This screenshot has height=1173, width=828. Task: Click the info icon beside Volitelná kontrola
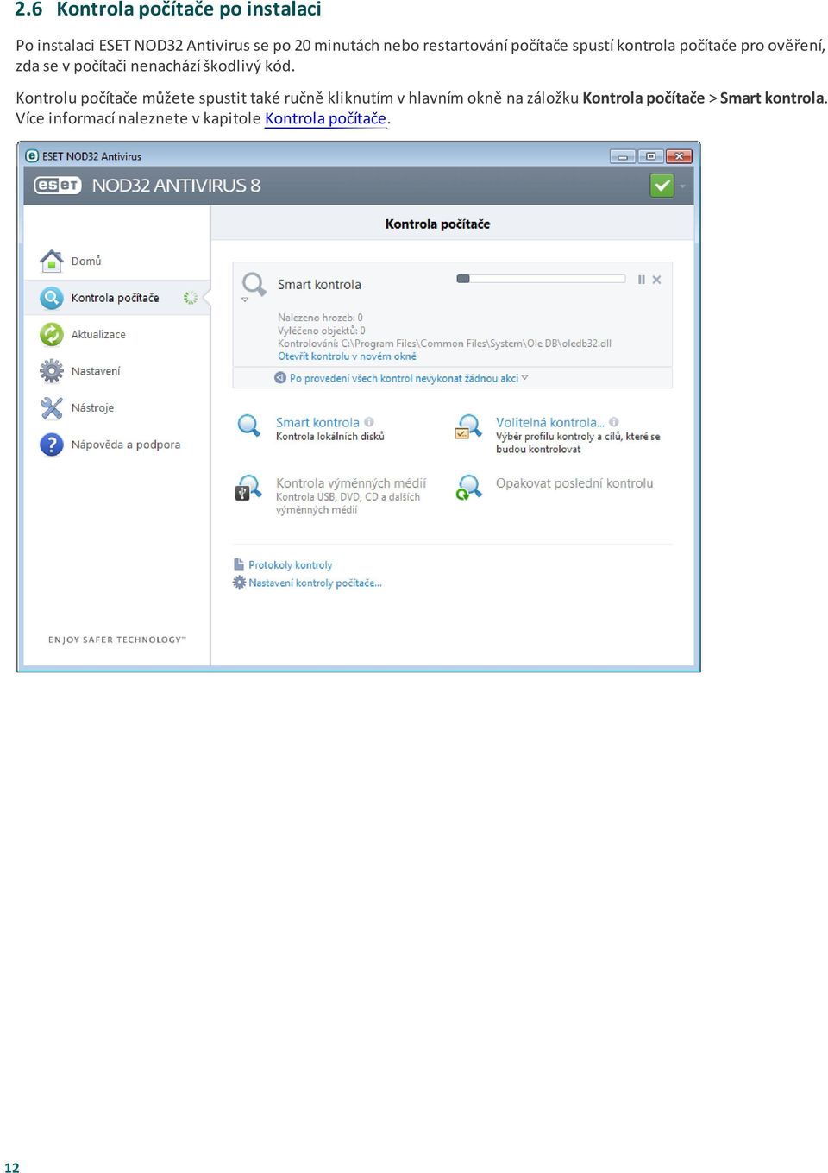click(x=614, y=422)
